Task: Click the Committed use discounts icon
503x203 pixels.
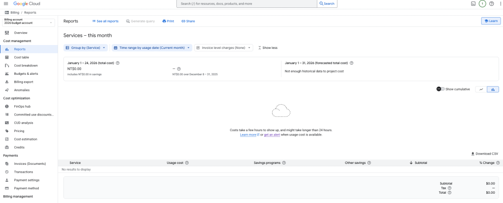Action: (x=7, y=114)
